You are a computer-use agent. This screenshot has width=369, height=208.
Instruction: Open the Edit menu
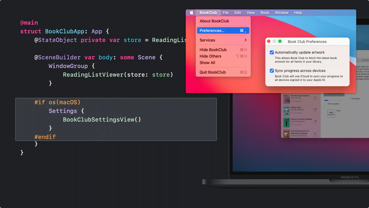coord(238,12)
